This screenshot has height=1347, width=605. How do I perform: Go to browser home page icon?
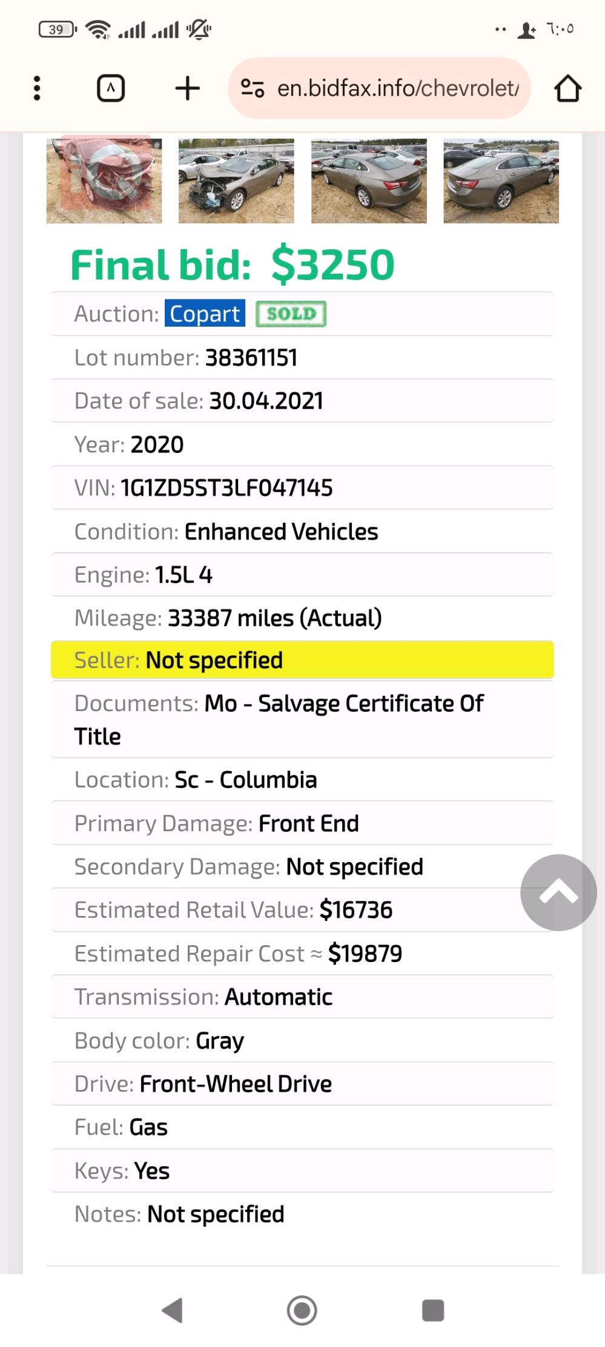pyautogui.click(x=567, y=89)
